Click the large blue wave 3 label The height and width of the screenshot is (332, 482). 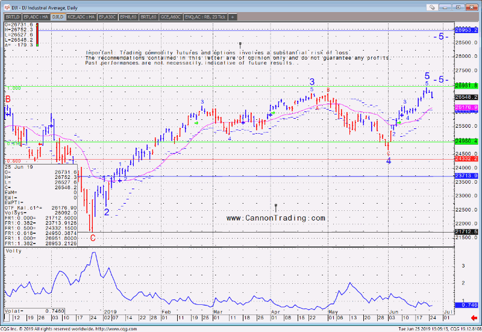click(311, 81)
